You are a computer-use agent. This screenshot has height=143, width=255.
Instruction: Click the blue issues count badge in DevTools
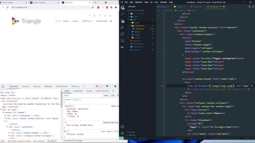108,86
